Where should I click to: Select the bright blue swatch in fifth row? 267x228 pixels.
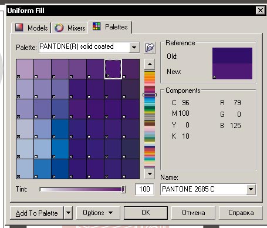tap(60, 149)
